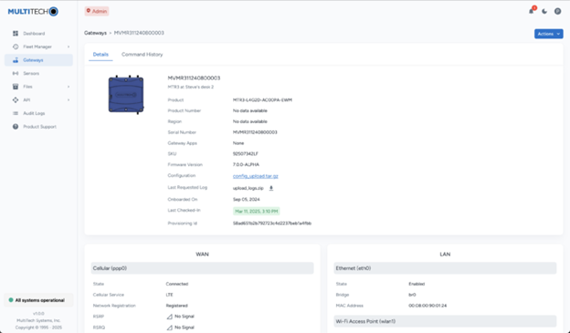The height and width of the screenshot is (333, 570).
Task: Click the Product Support help icon
Action: (16, 127)
